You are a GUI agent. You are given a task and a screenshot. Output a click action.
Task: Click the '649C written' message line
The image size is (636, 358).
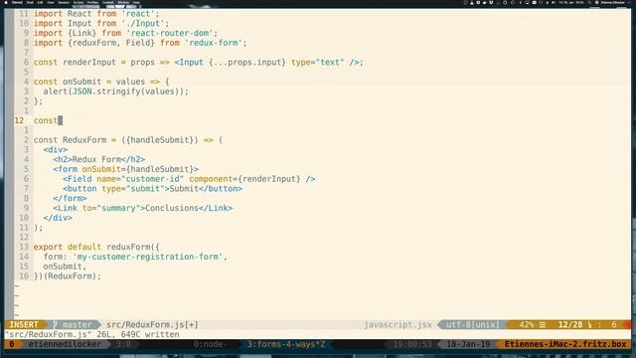(91, 334)
